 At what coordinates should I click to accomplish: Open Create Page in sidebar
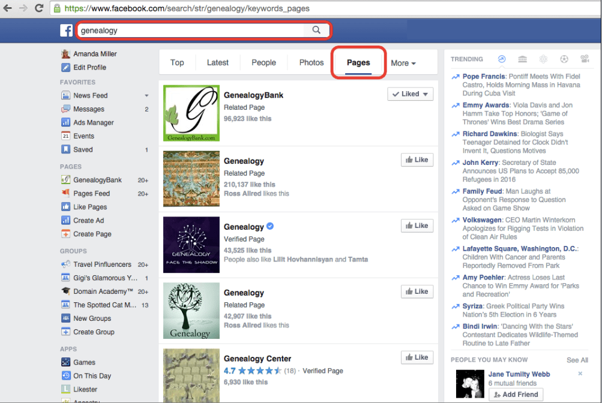click(92, 234)
